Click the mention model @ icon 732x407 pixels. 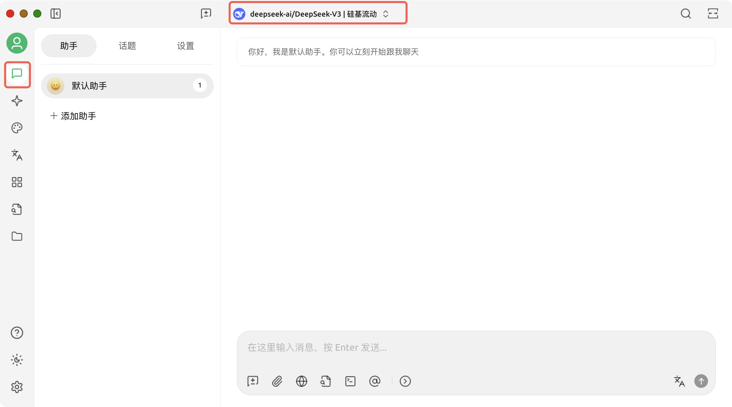375,381
